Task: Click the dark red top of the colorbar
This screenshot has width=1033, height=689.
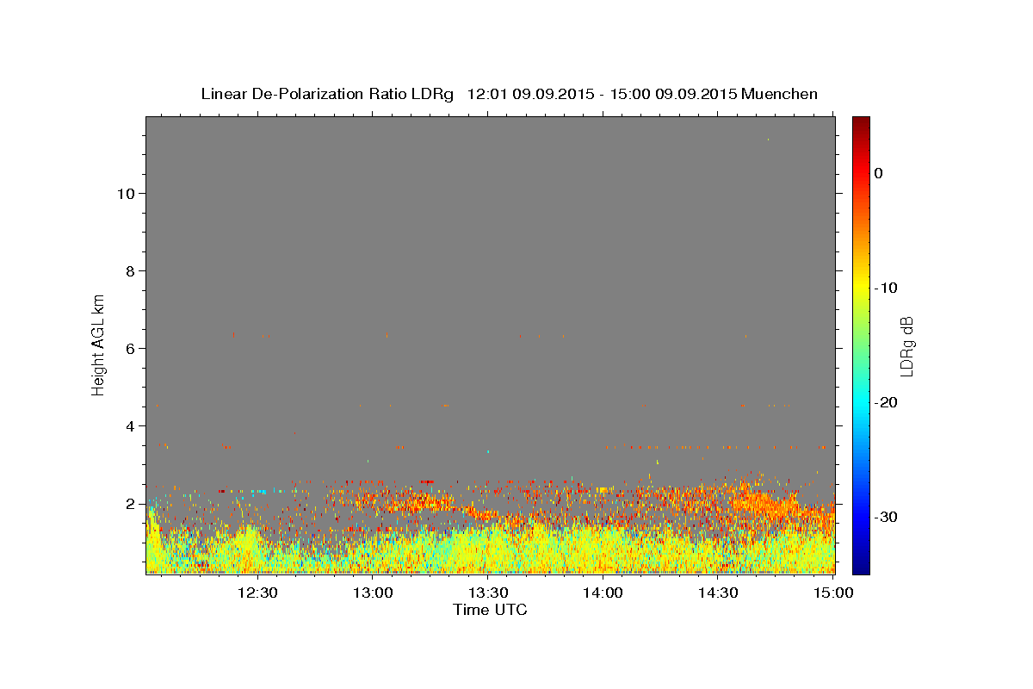Action: 861,123
